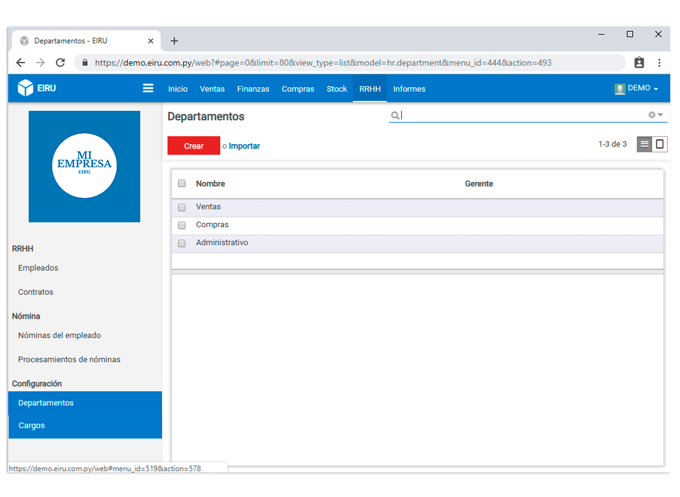
Task: Click the Departamentos page title
Action: coord(206,116)
